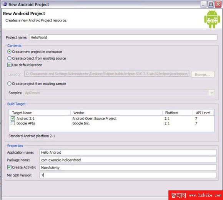The height and width of the screenshot is (200, 223).
Task: Uncheck Use default location
Action: pyautogui.click(x=9, y=65)
